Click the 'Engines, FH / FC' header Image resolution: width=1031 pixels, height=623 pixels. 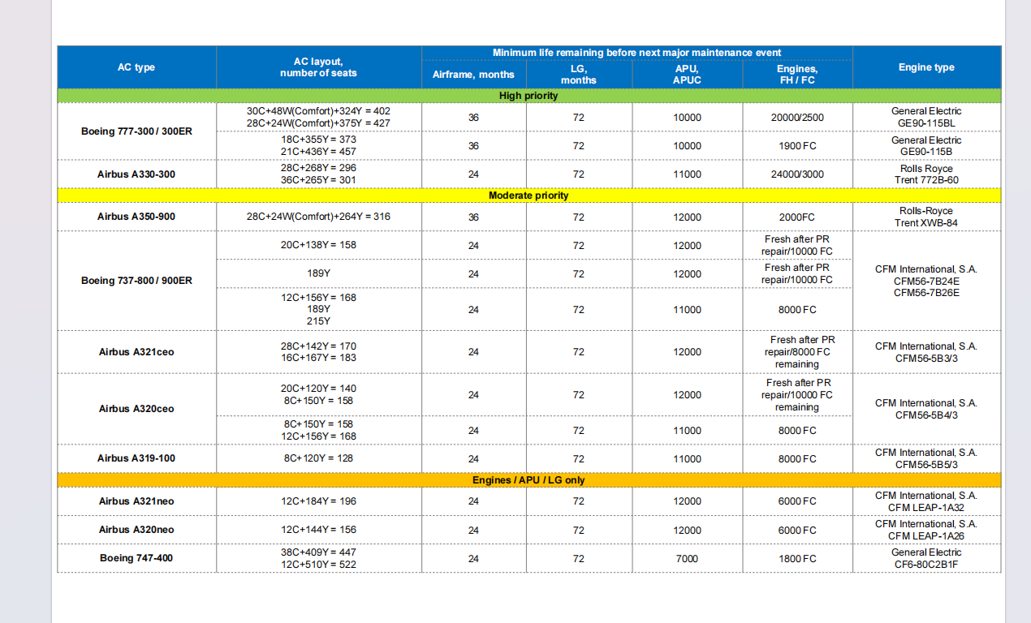796,75
